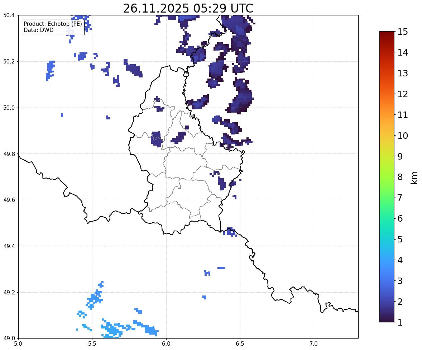The width and height of the screenshot is (422, 350).
Task: Click the title '26.11.2025 05:29 UTC'
Action: coord(188,8)
